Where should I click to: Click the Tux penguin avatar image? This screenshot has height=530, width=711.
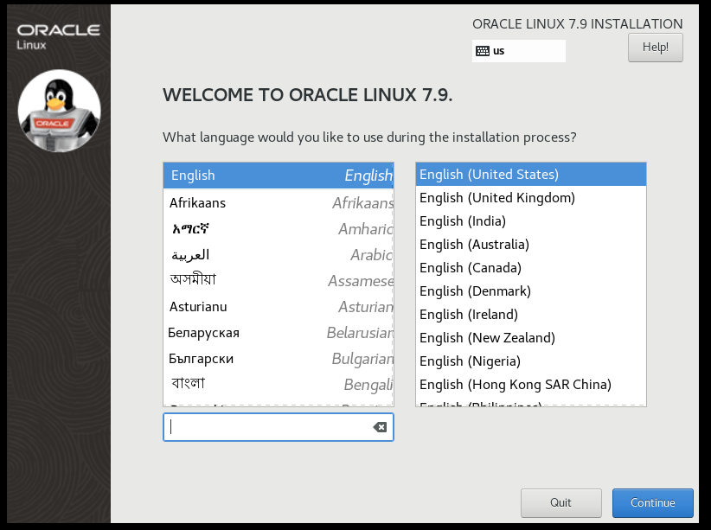click(x=58, y=111)
